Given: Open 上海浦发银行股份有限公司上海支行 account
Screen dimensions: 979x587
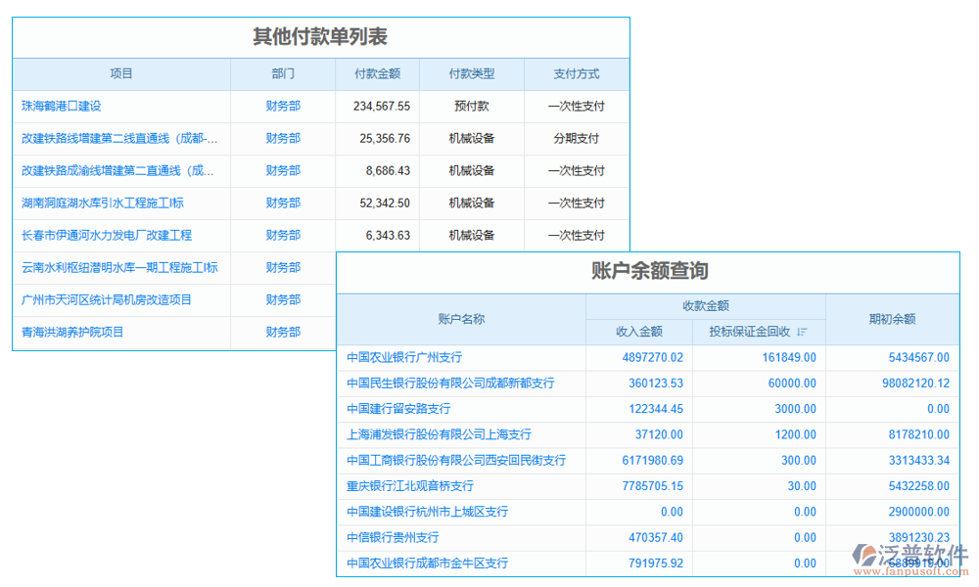Looking at the screenshot, I should pyautogui.click(x=441, y=434).
